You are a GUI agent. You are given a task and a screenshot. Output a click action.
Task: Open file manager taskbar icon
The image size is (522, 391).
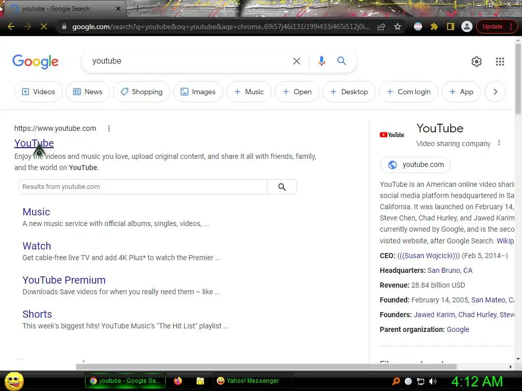click(x=200, y=381)
